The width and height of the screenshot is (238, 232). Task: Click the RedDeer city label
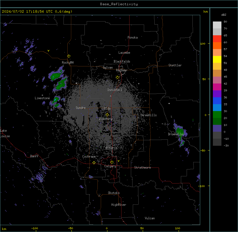pyautogui.click(x=121, y=70)
